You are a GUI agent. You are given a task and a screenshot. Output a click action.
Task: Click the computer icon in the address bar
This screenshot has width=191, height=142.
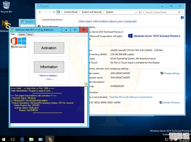coord(59,12)
